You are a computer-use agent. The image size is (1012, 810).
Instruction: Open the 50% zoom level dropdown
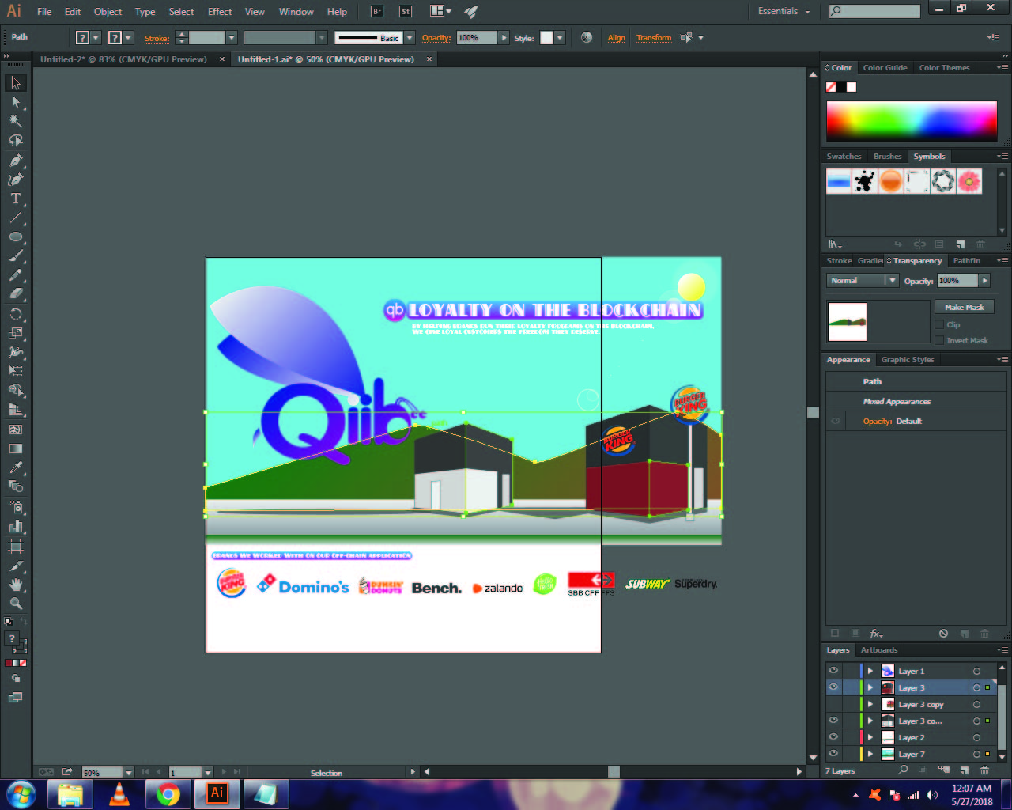(129, 772)
